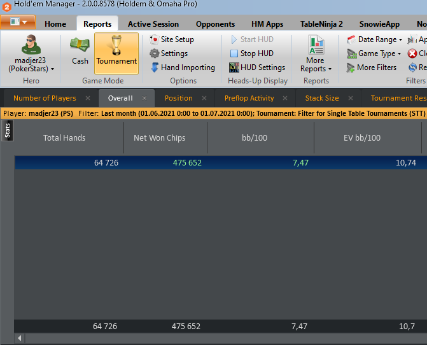This screenshot has height=345, width=427.
Task: Click the totals row 475 652 value
Action: point(186,326)
